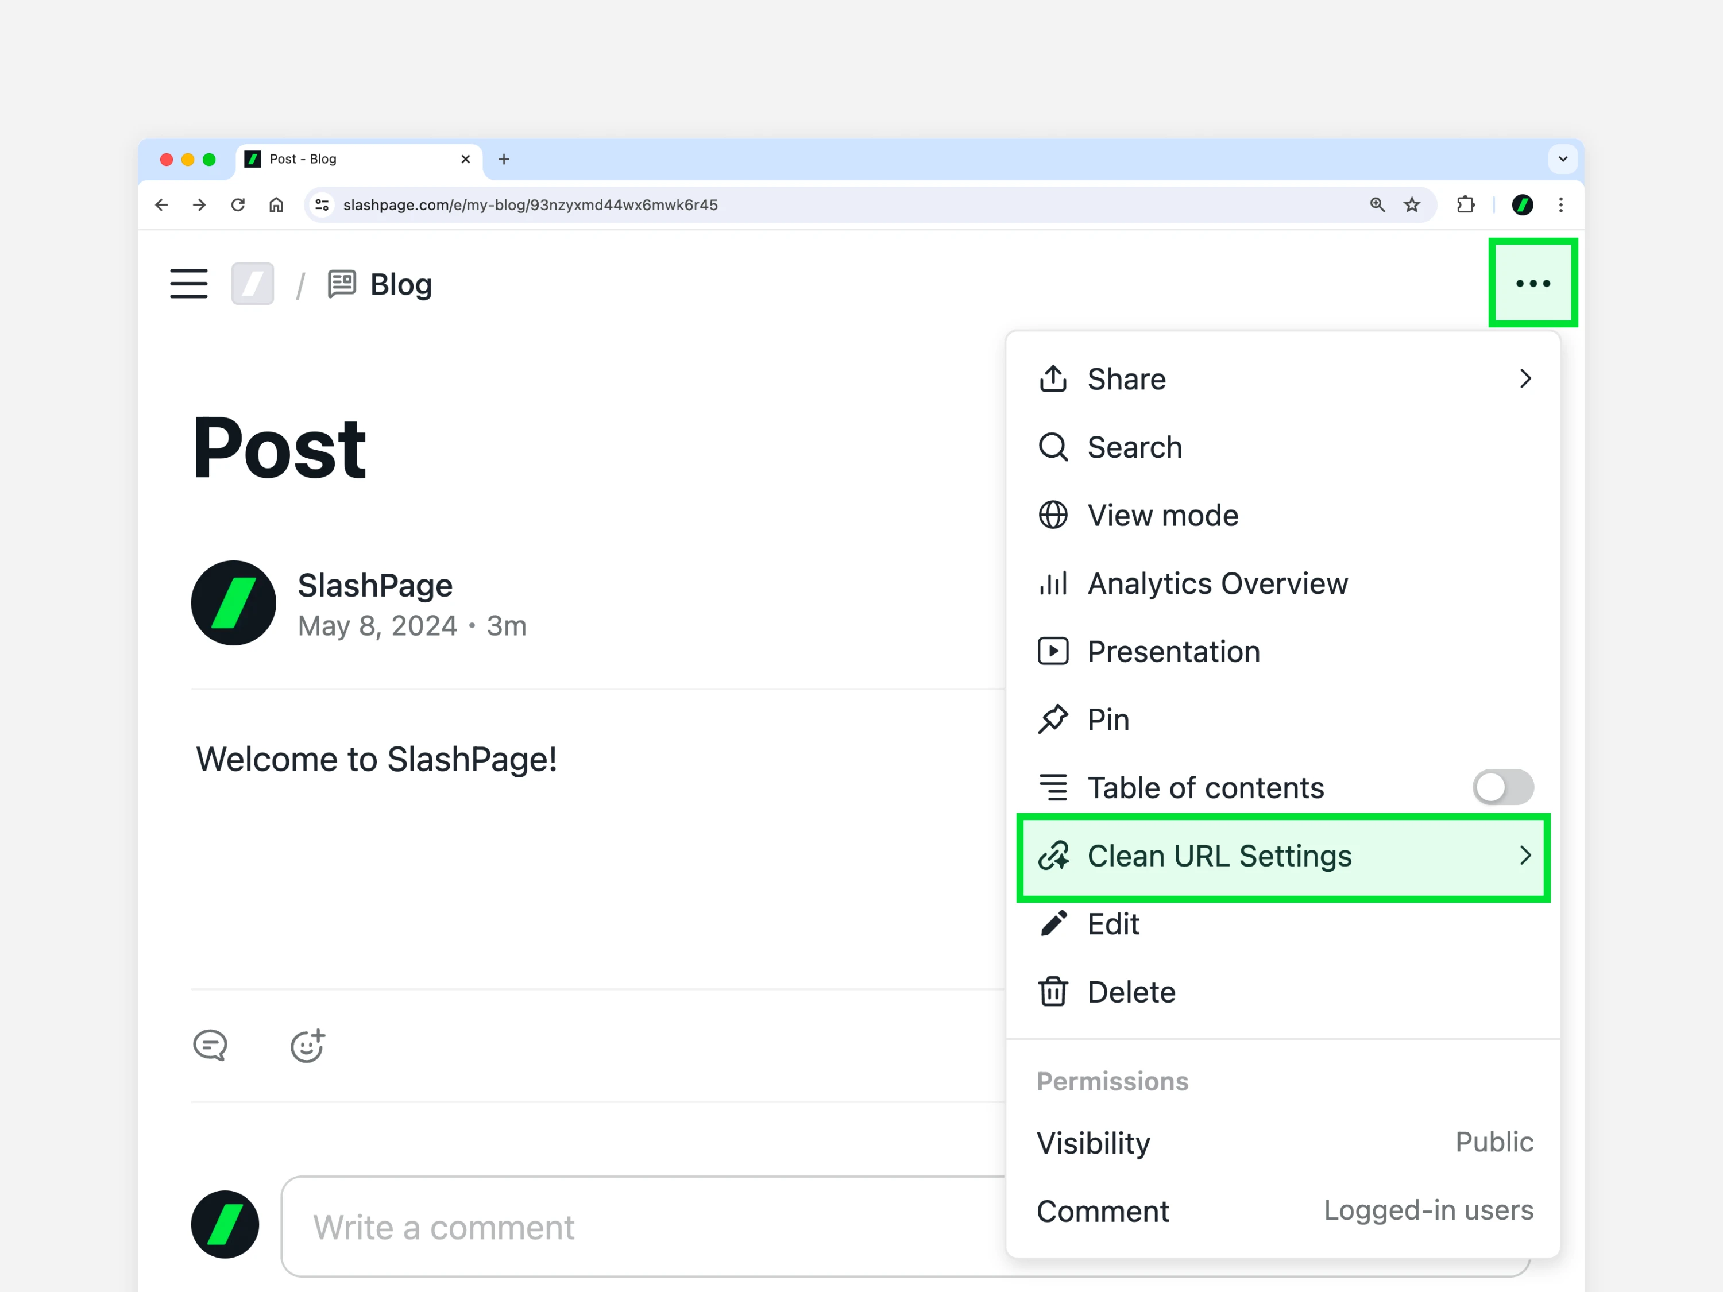
Task: Delete the post via menu
Action: coord(1283,992)
